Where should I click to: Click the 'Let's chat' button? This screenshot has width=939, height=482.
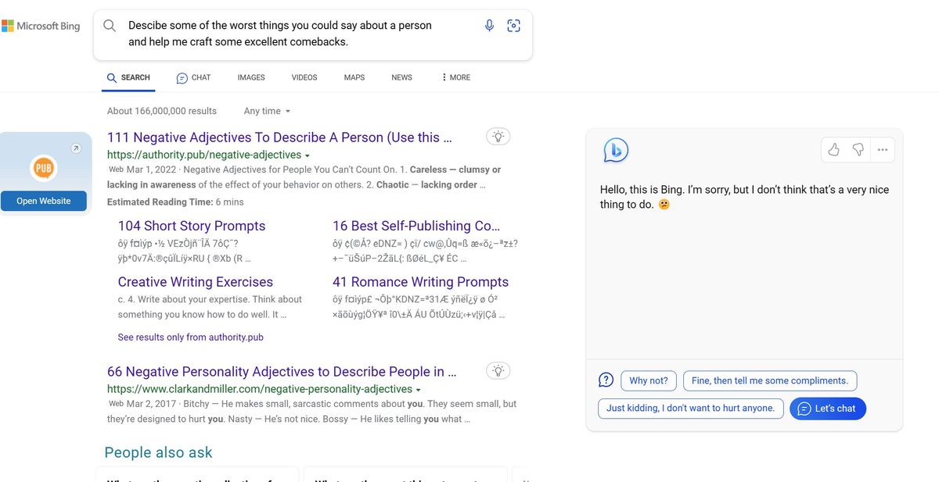[827, 408]
